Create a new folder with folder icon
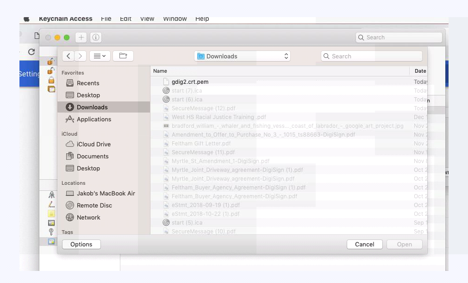Image resolution: width=468 pixels, height=283 pixels. pos(123,56)
